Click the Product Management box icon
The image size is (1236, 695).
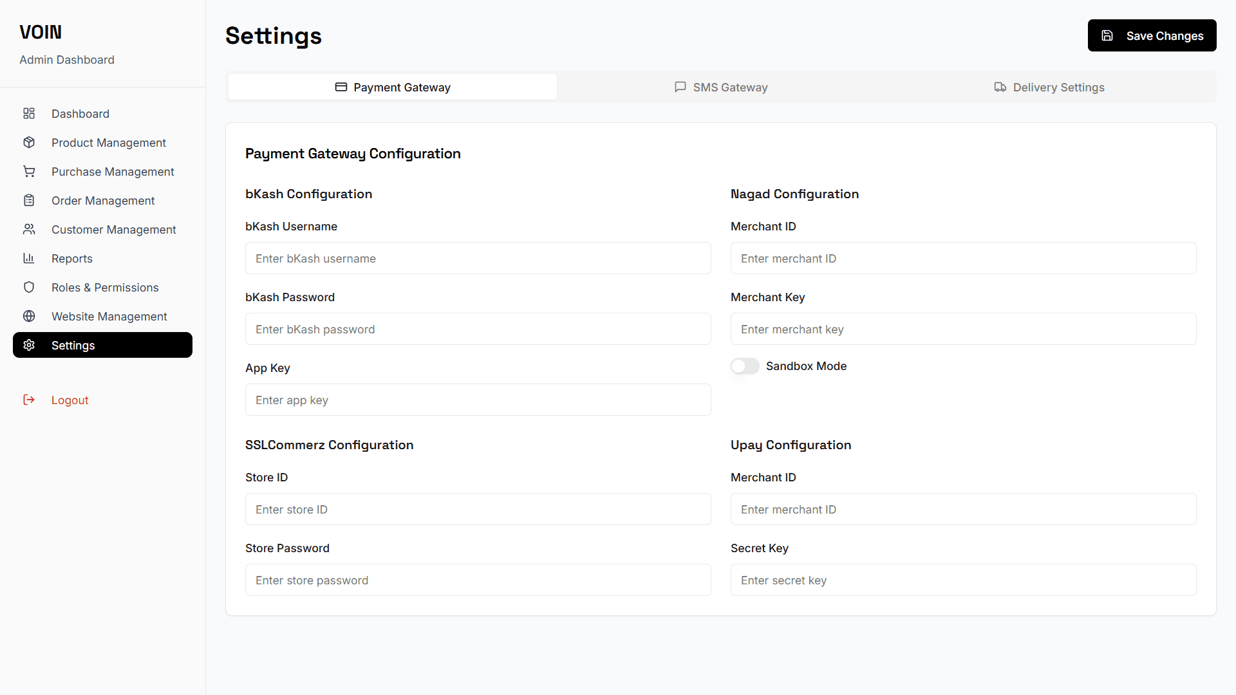29,143
